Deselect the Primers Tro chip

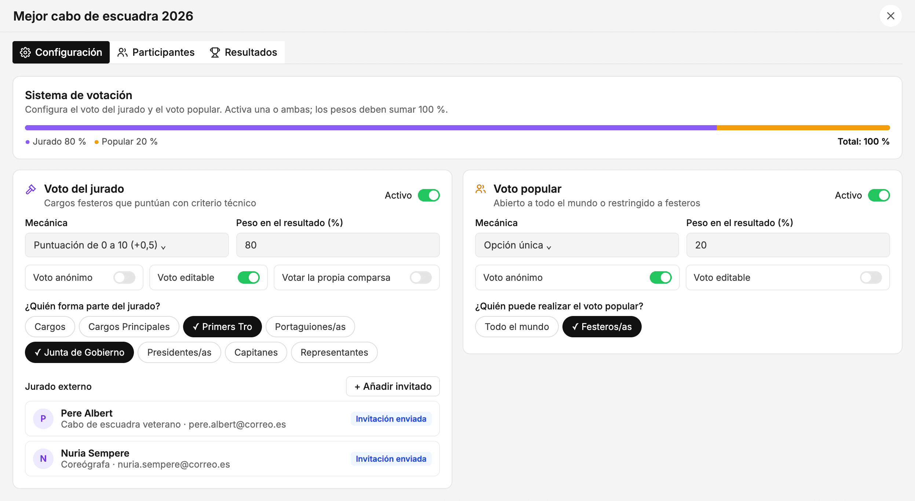click(222, 327)
